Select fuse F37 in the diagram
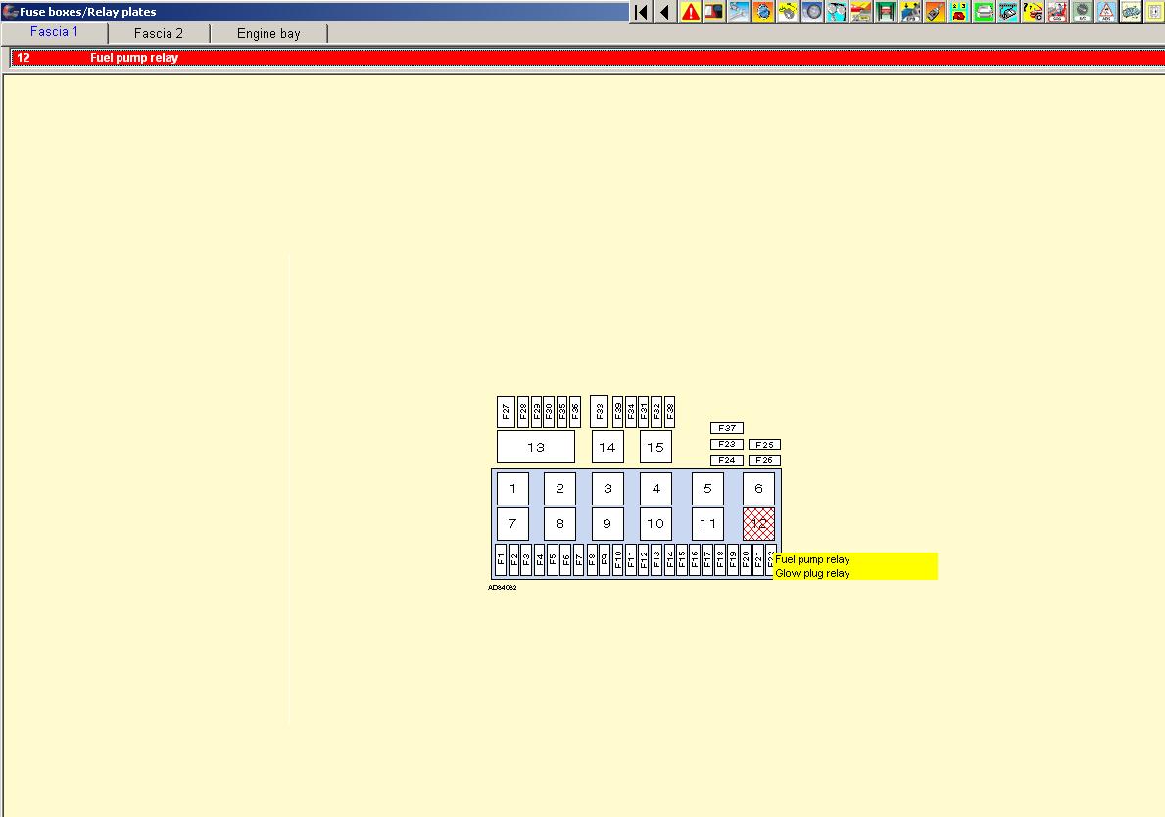Image resolution: width=1165 pixels, height=817 pixels. click(x=726, y=428)
